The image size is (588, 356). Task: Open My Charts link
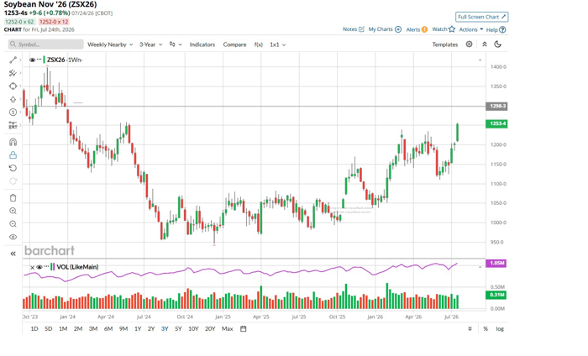[x=385, y=29]
